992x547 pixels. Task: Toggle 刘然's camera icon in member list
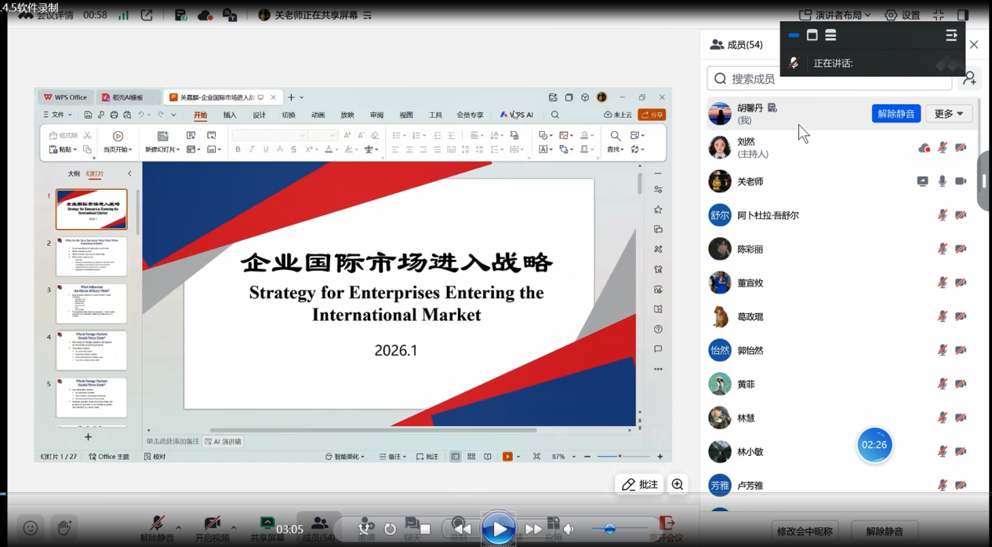click(x=961, y=148)
